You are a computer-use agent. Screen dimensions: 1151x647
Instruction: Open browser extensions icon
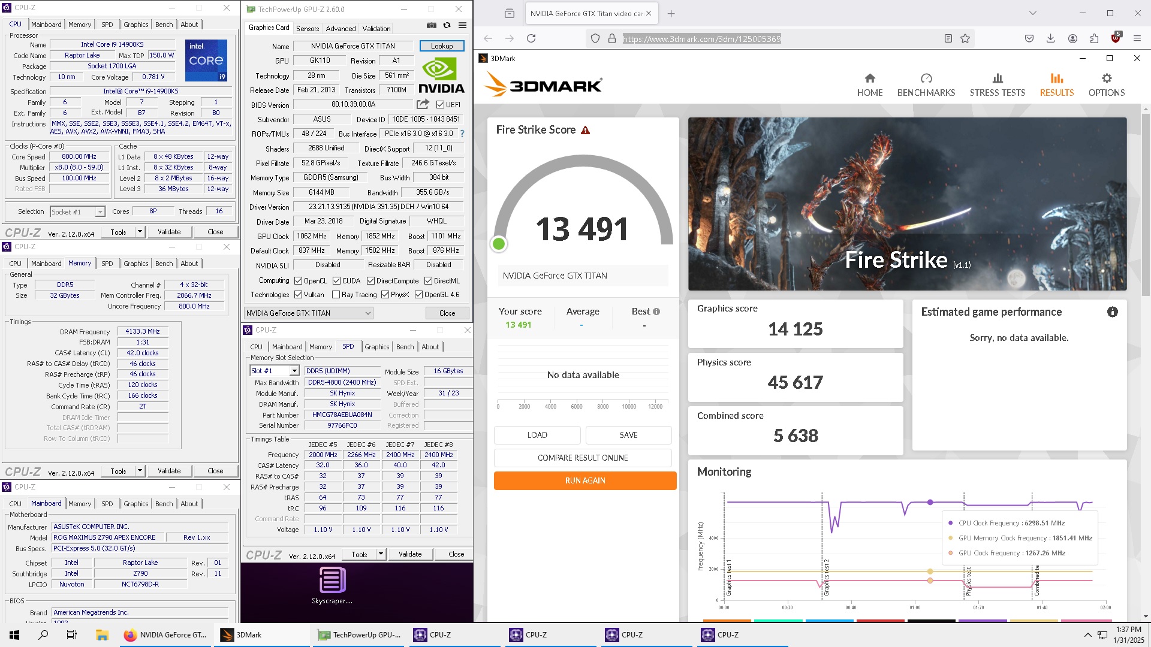click(x=1094, y=38)
